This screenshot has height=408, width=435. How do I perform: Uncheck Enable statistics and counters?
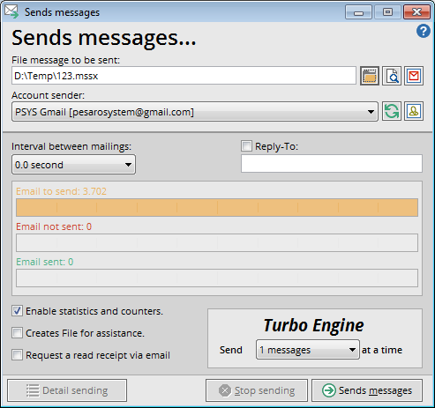pos(17,311)
